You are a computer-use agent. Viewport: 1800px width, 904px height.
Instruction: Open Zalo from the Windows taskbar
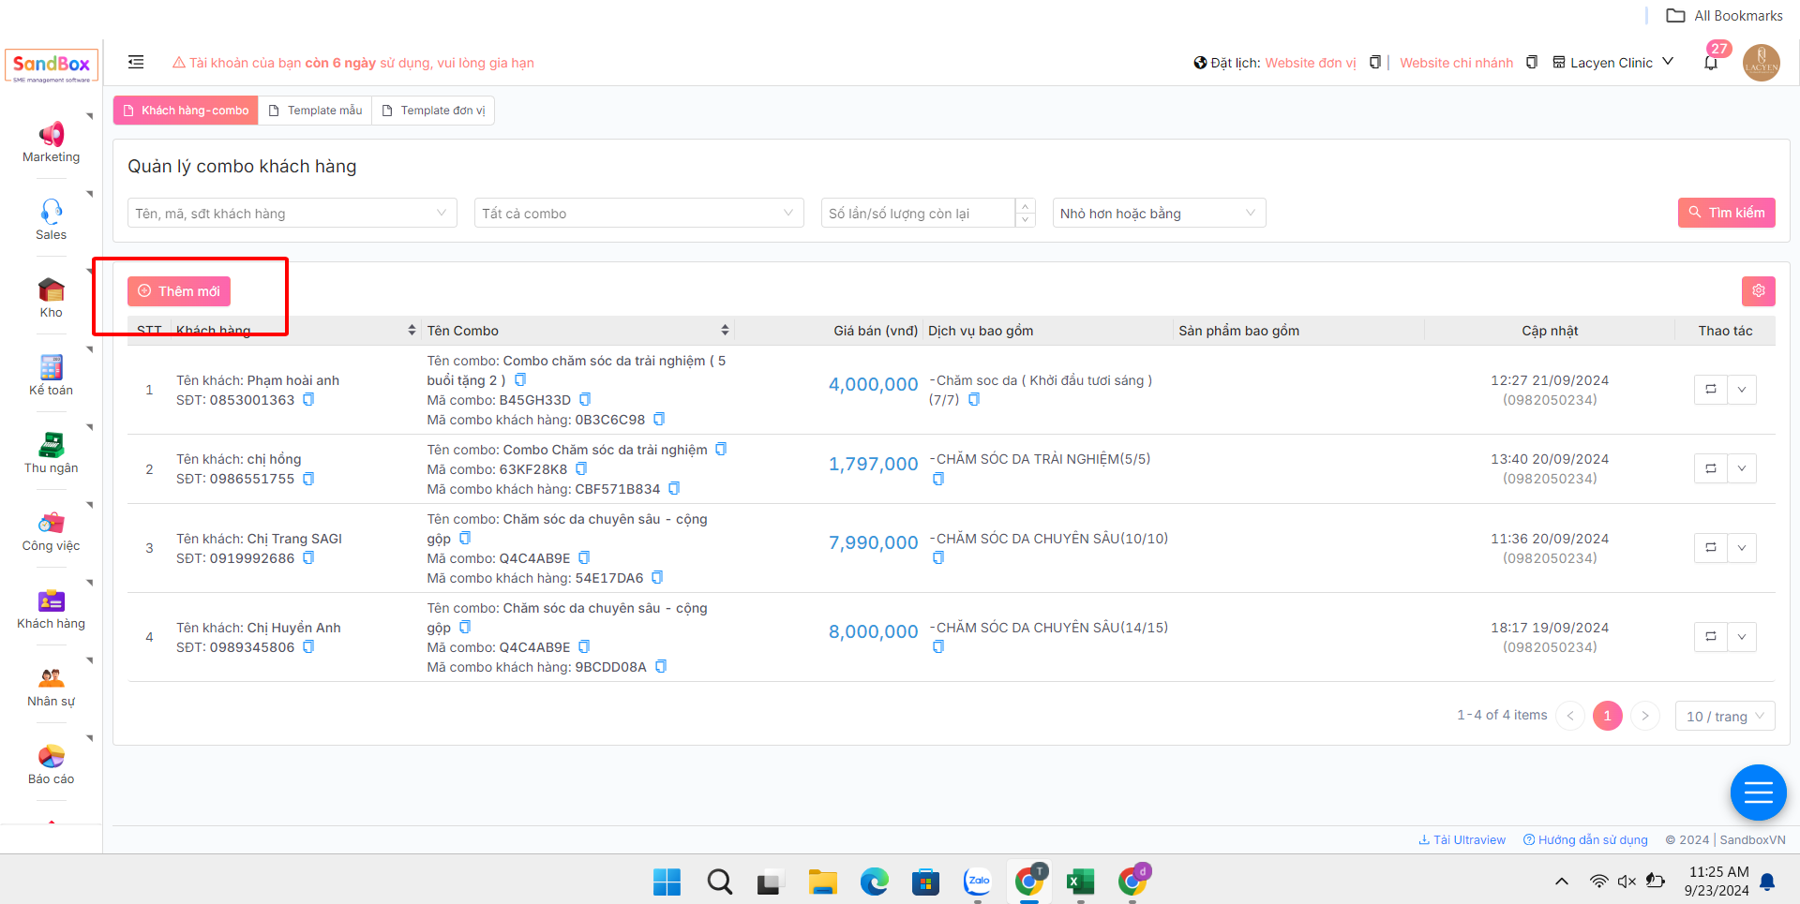(x=978, y=882)
